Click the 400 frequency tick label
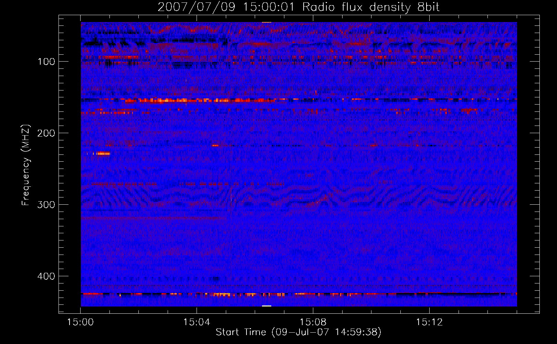Viewport: 557px width, 344px height. point(46,277)
